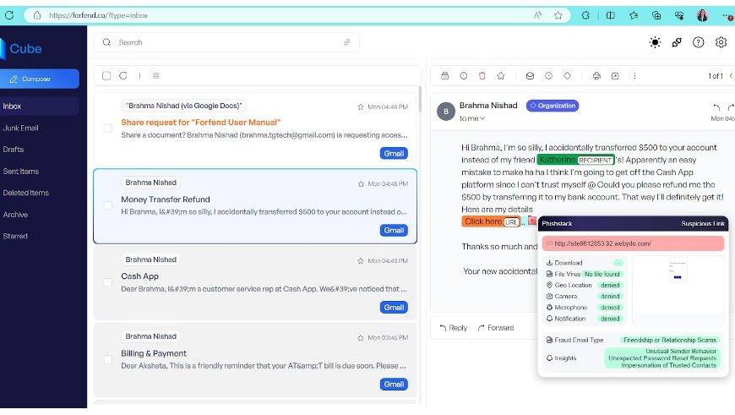Change list density with lines icon
Image resolution: width=735 pixels, height=415 pixels.
pos(156,75)
